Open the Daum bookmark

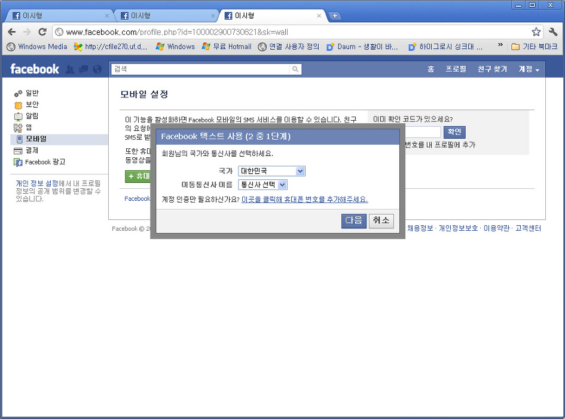(362, 47)
